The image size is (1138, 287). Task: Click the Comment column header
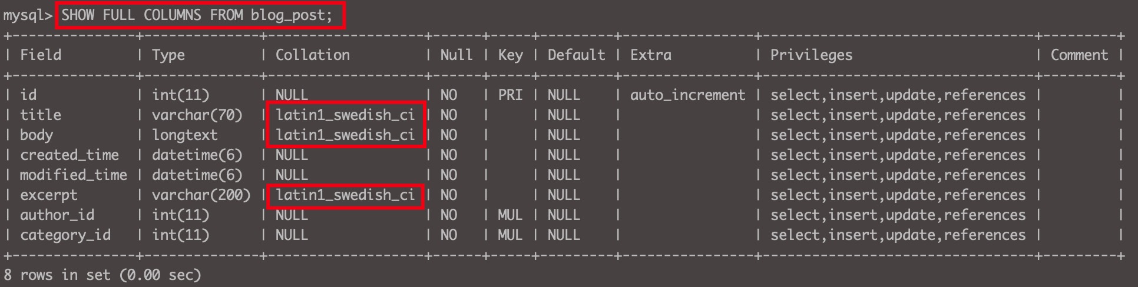(x=1079, y=55)
